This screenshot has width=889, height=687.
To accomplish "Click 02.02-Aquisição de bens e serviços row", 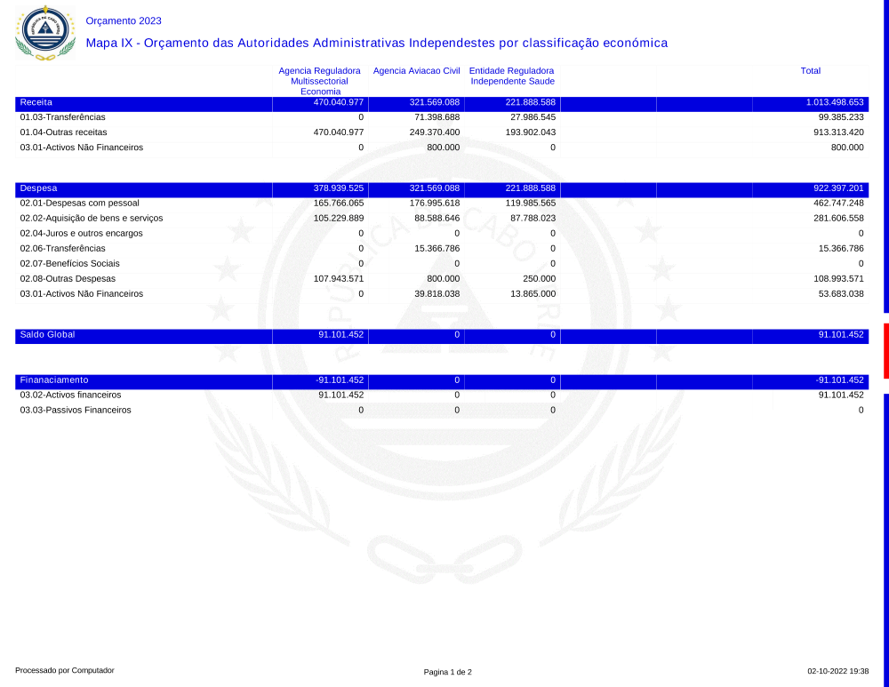I will click(91, 218).
